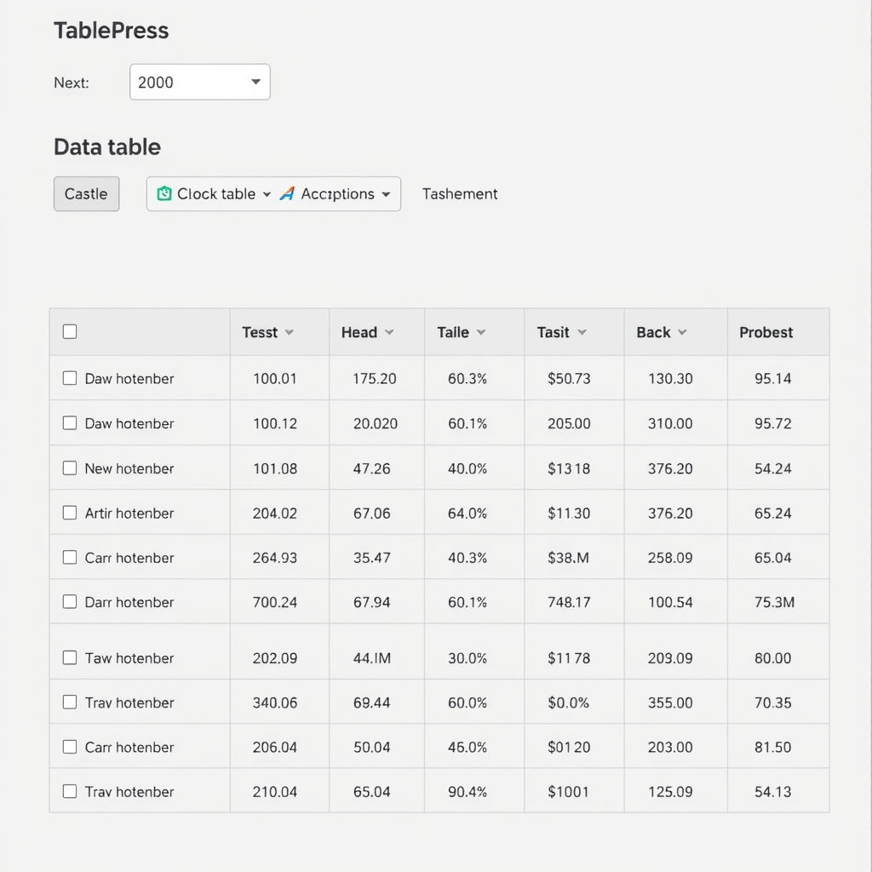Click the Tashement link

[459, 193]
